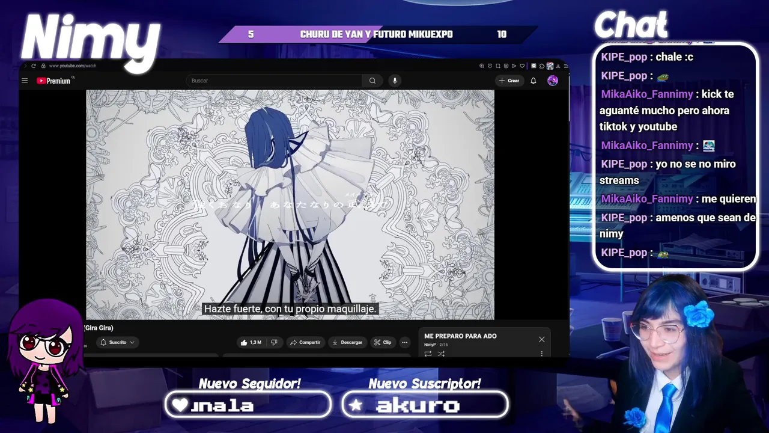Dislike the video
Screen dimensions: 769x433
[x=274, y=342]
